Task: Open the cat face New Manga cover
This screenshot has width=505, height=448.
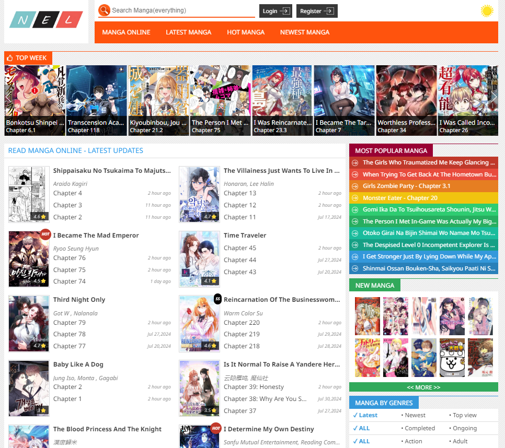Action: (452, 358)
